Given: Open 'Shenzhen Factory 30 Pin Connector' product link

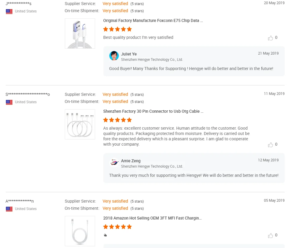Looking at the screenshot, I should [x=153, y=112].
